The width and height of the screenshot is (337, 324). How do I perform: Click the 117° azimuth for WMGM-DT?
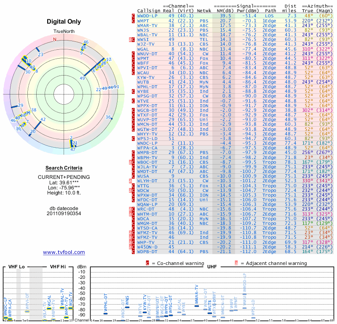click(308, 224)
